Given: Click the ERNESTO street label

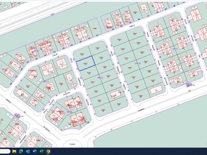Looking at the screenshot, I should 118,70.
